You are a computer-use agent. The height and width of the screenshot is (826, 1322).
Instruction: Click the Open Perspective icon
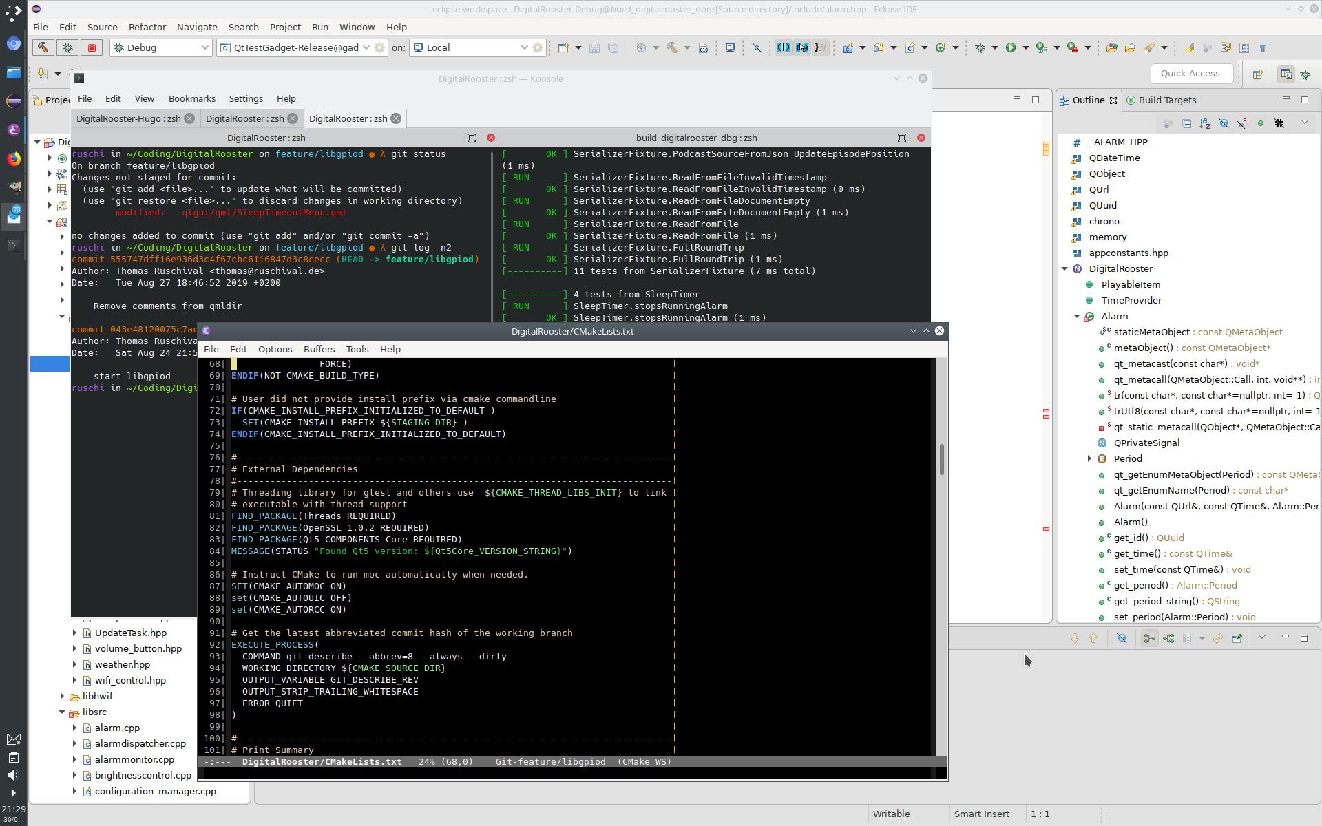pos(1257,74)
